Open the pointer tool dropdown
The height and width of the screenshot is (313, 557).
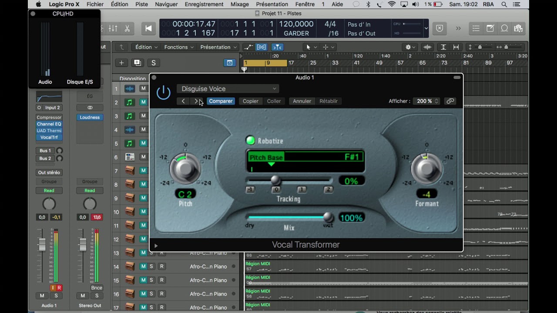click(x=311, y=47)
